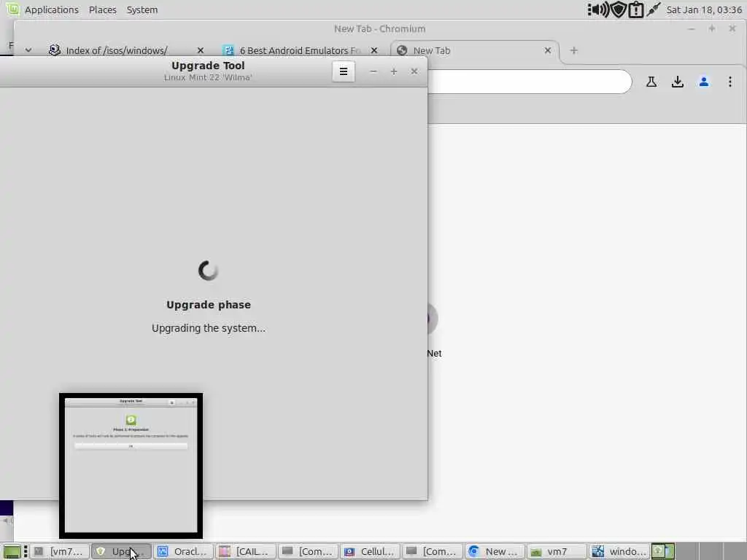The width and height of the screenshot is (747, 560).
Task: Click the 'Upgrade phase' heading
Action: tap(209, 305)
